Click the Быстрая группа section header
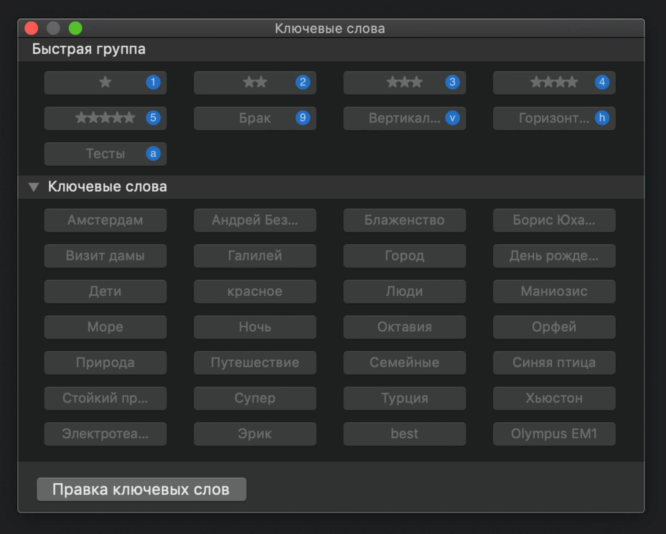 tap(331, 49)
